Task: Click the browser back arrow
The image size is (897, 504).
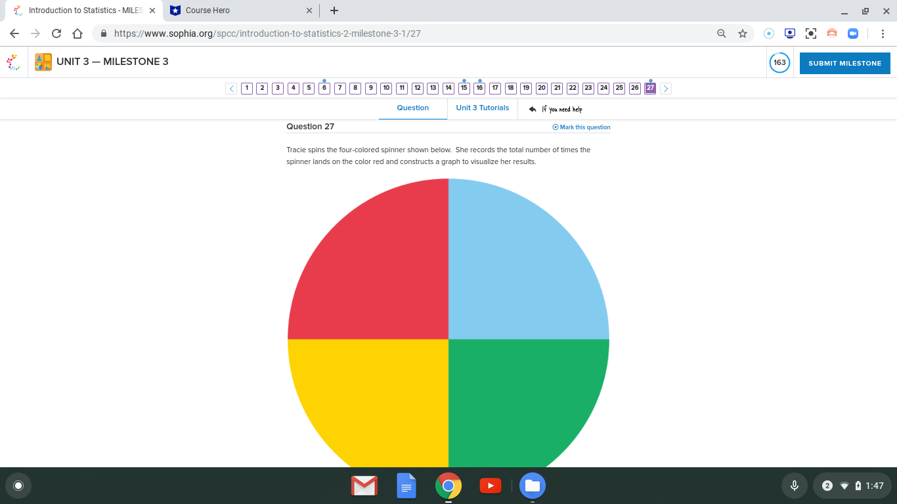Action: pos(15,33)
